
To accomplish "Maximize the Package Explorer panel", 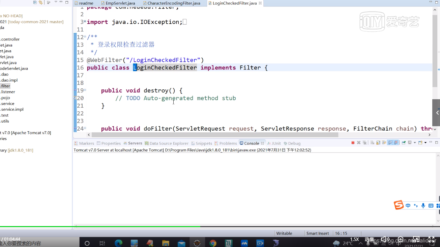I will point(67,2).
